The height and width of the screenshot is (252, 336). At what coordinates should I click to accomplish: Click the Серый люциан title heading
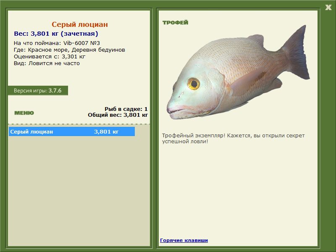(x=80, y=24)
